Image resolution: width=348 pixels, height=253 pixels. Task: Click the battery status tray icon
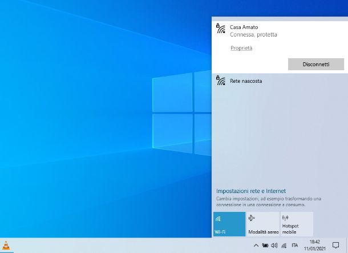[265, 246]
